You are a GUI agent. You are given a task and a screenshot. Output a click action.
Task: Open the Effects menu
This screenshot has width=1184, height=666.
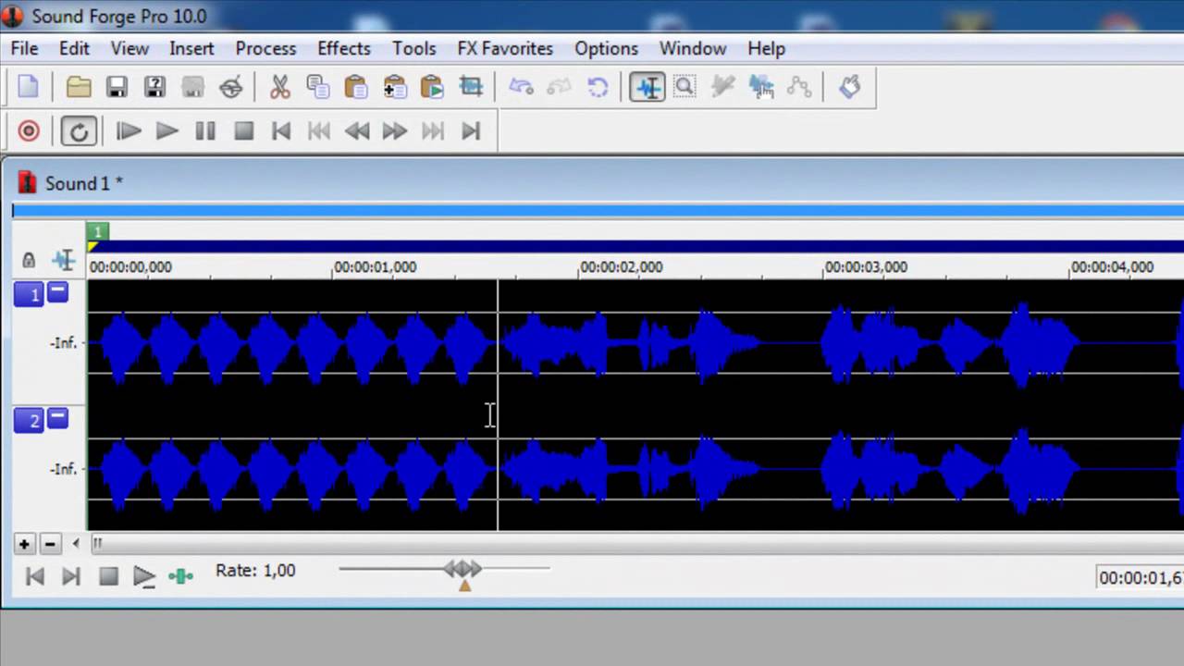(343, 48)
